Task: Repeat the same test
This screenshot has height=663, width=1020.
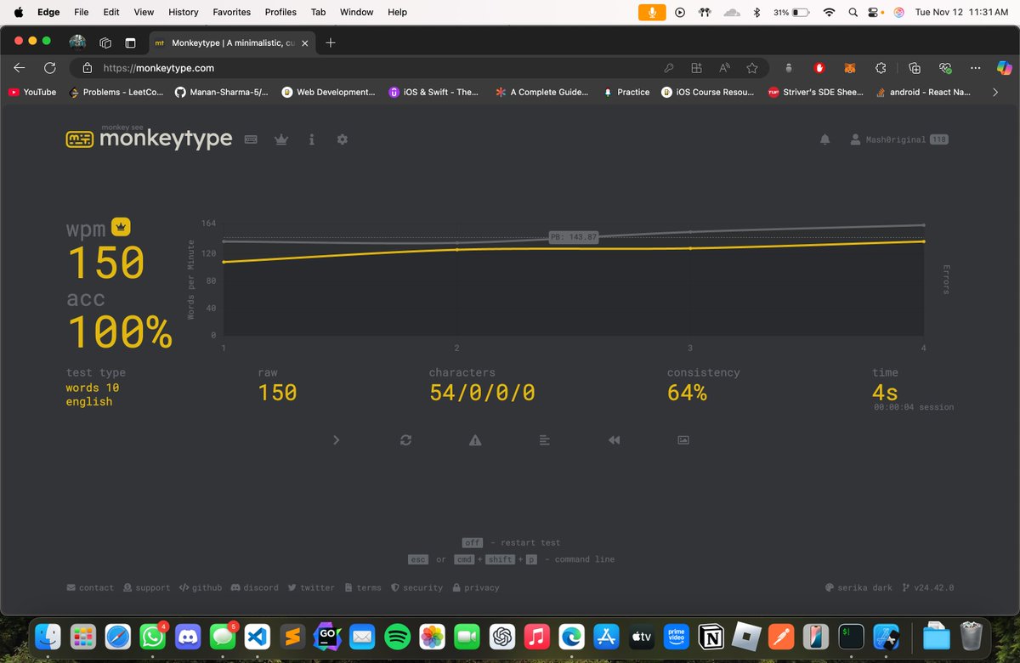Action: tap(405, 439)
